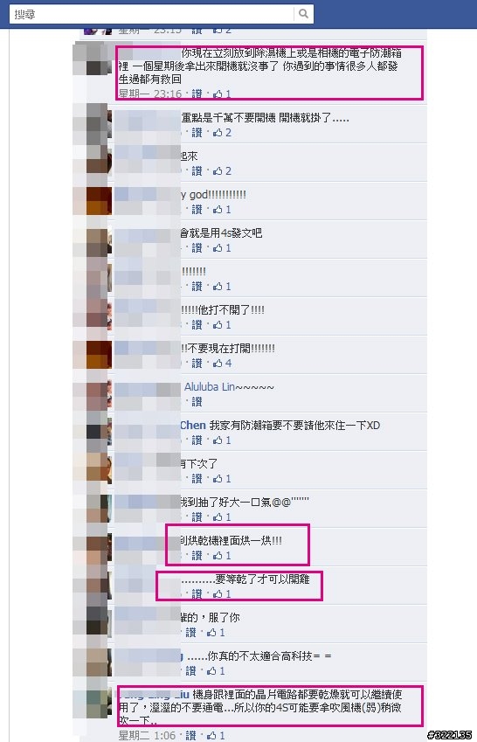477x742 pixels.
Task: Click thumbs-up icon under 要等乾了才可以開雞
Action: [218, 594]
